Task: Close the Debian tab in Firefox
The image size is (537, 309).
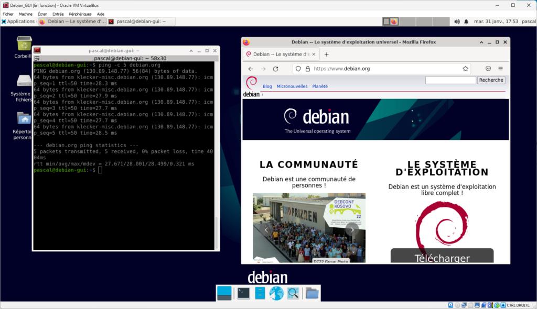Action: 314,54
